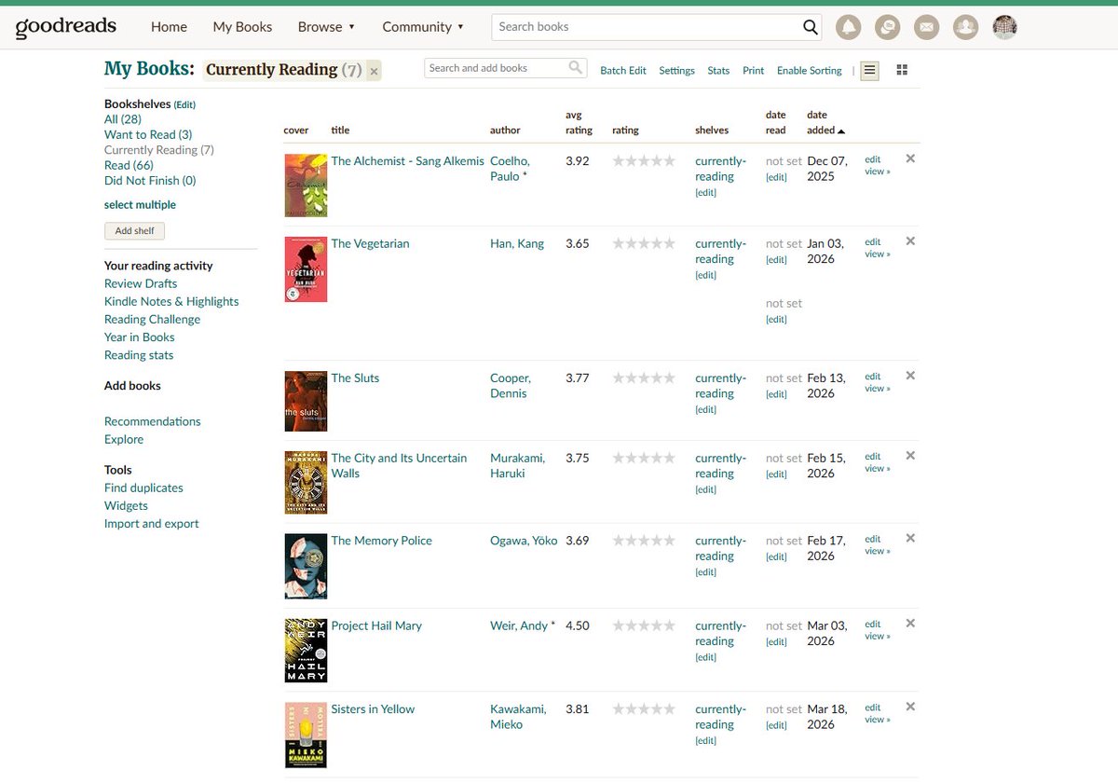Remove Project Hail Mary from shelf

(910, 624)
